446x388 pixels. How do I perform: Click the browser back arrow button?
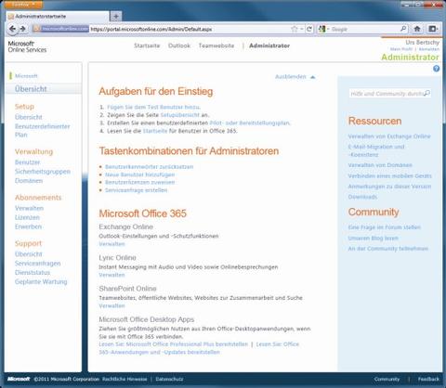point(12,29)
